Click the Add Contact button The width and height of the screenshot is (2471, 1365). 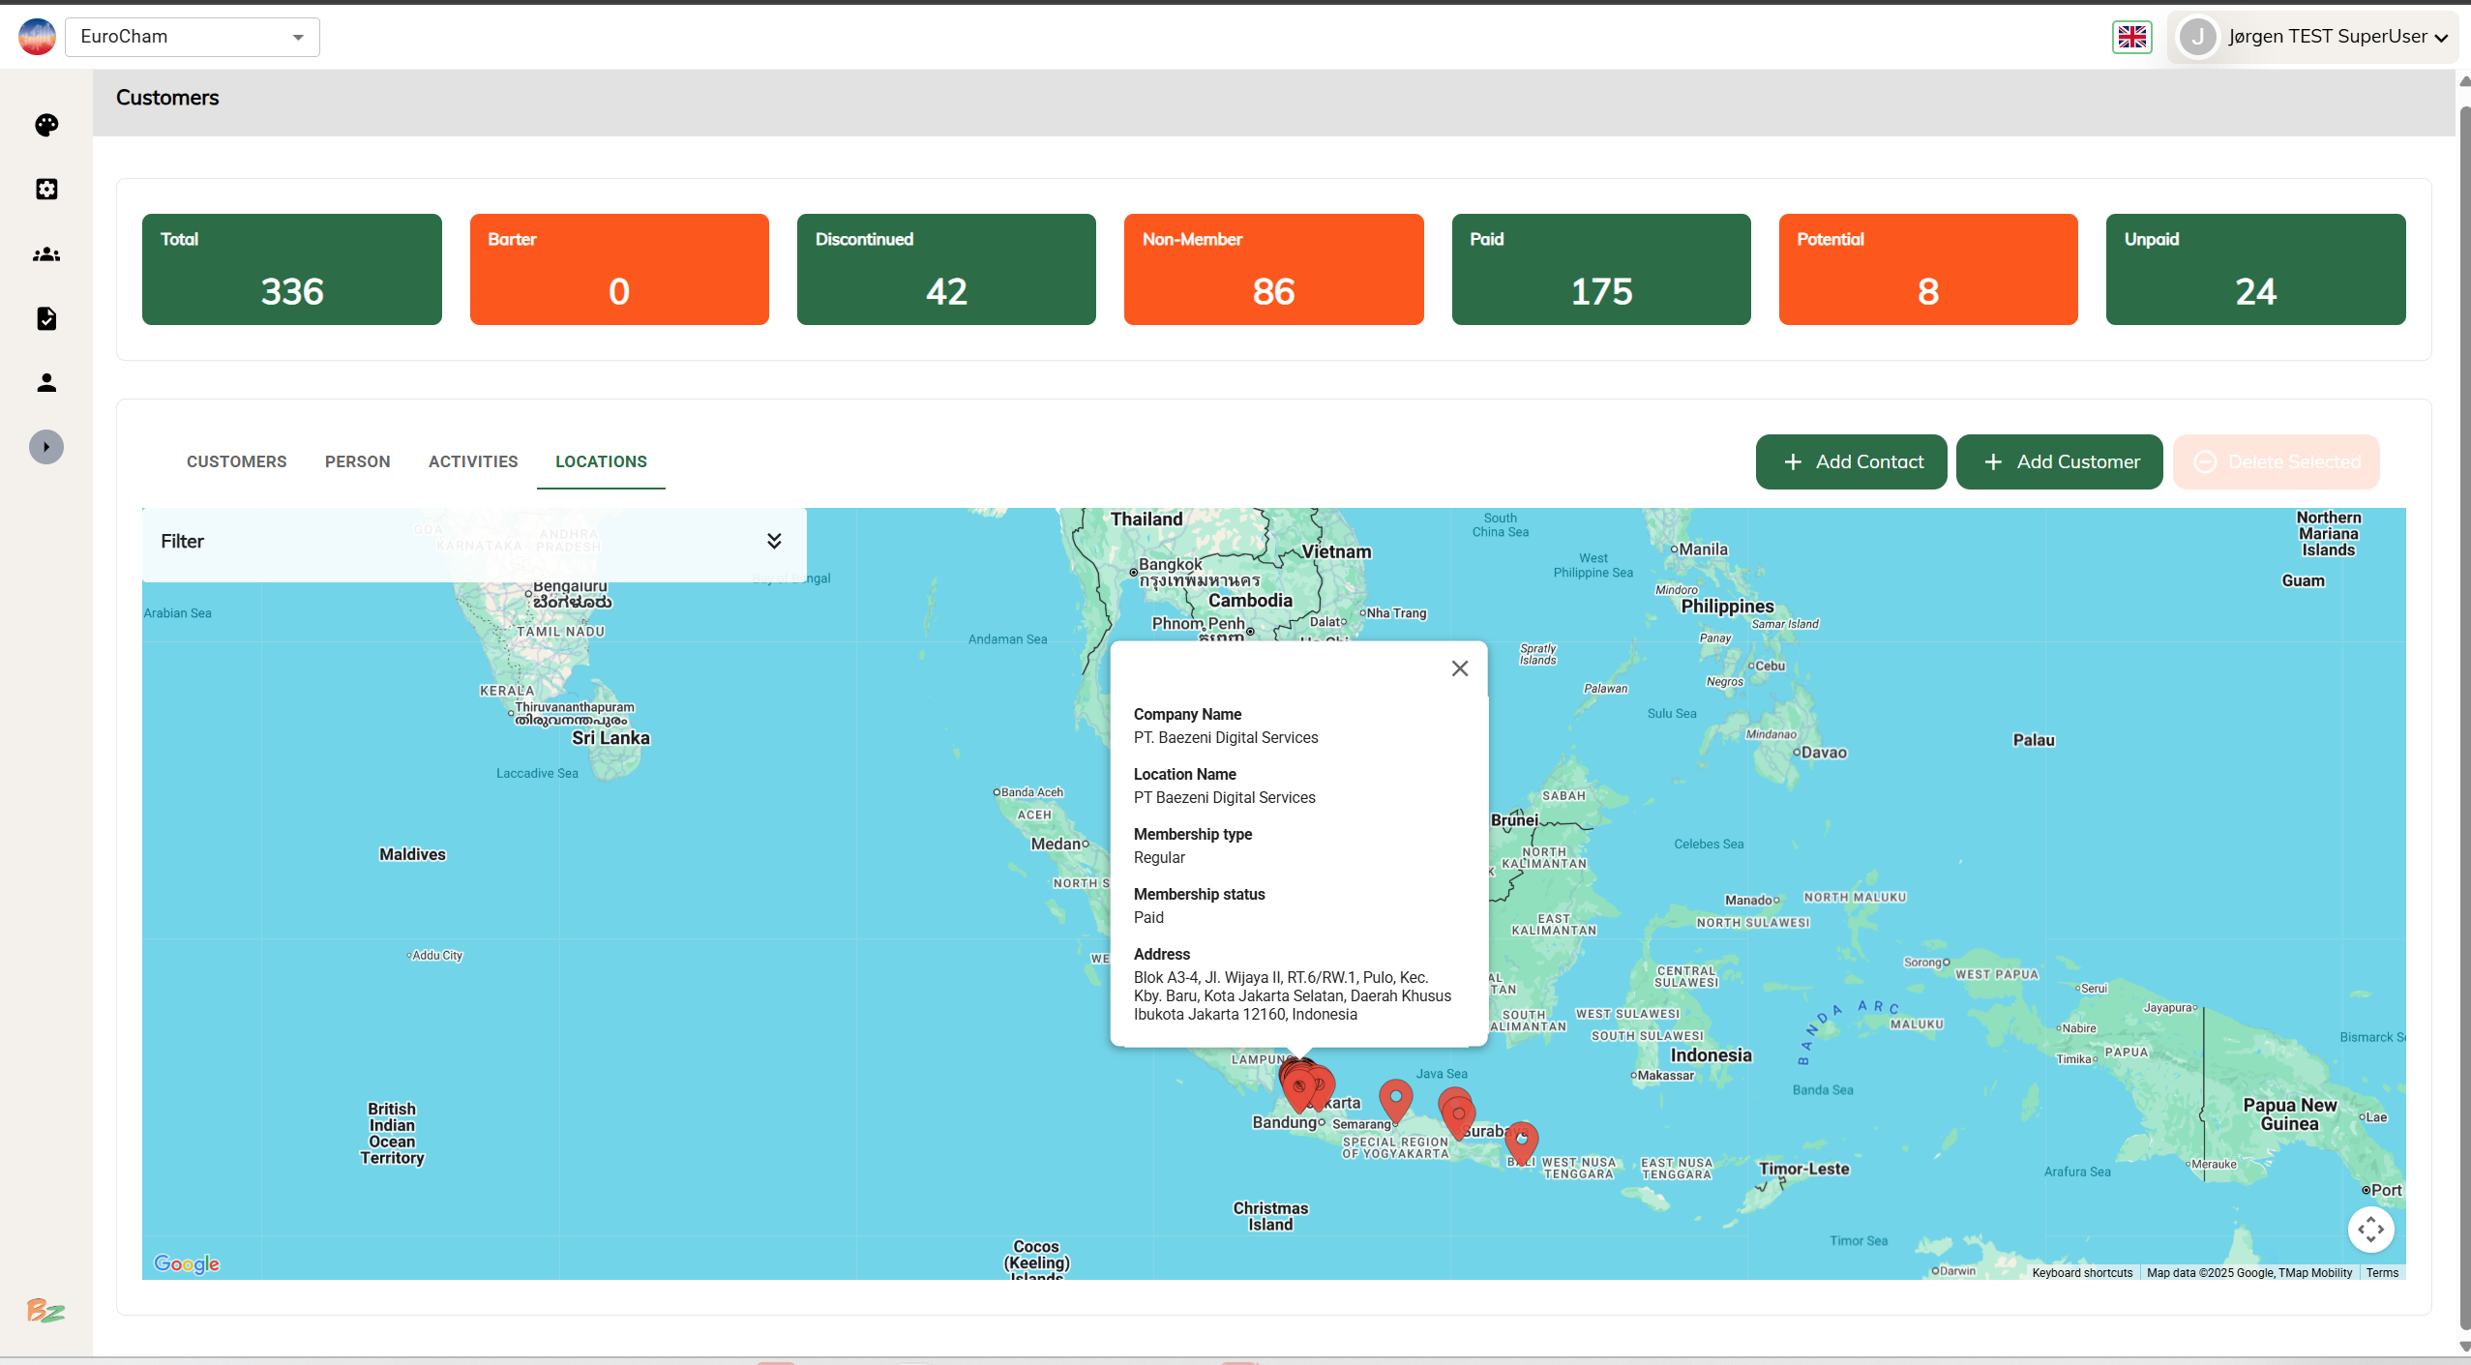pyautogui.click(x=1852, y=461)
